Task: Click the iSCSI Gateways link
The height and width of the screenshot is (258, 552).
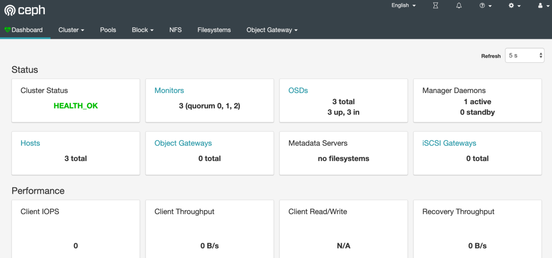Action: 449,143
